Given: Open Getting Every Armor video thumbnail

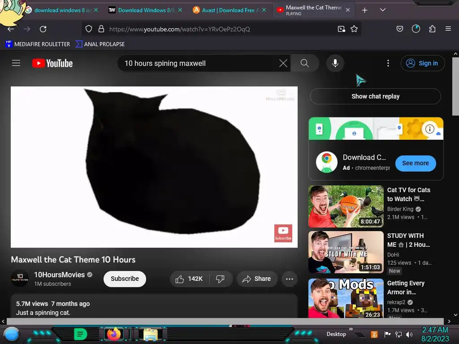Looking at the screenshot, I should 346,298.
